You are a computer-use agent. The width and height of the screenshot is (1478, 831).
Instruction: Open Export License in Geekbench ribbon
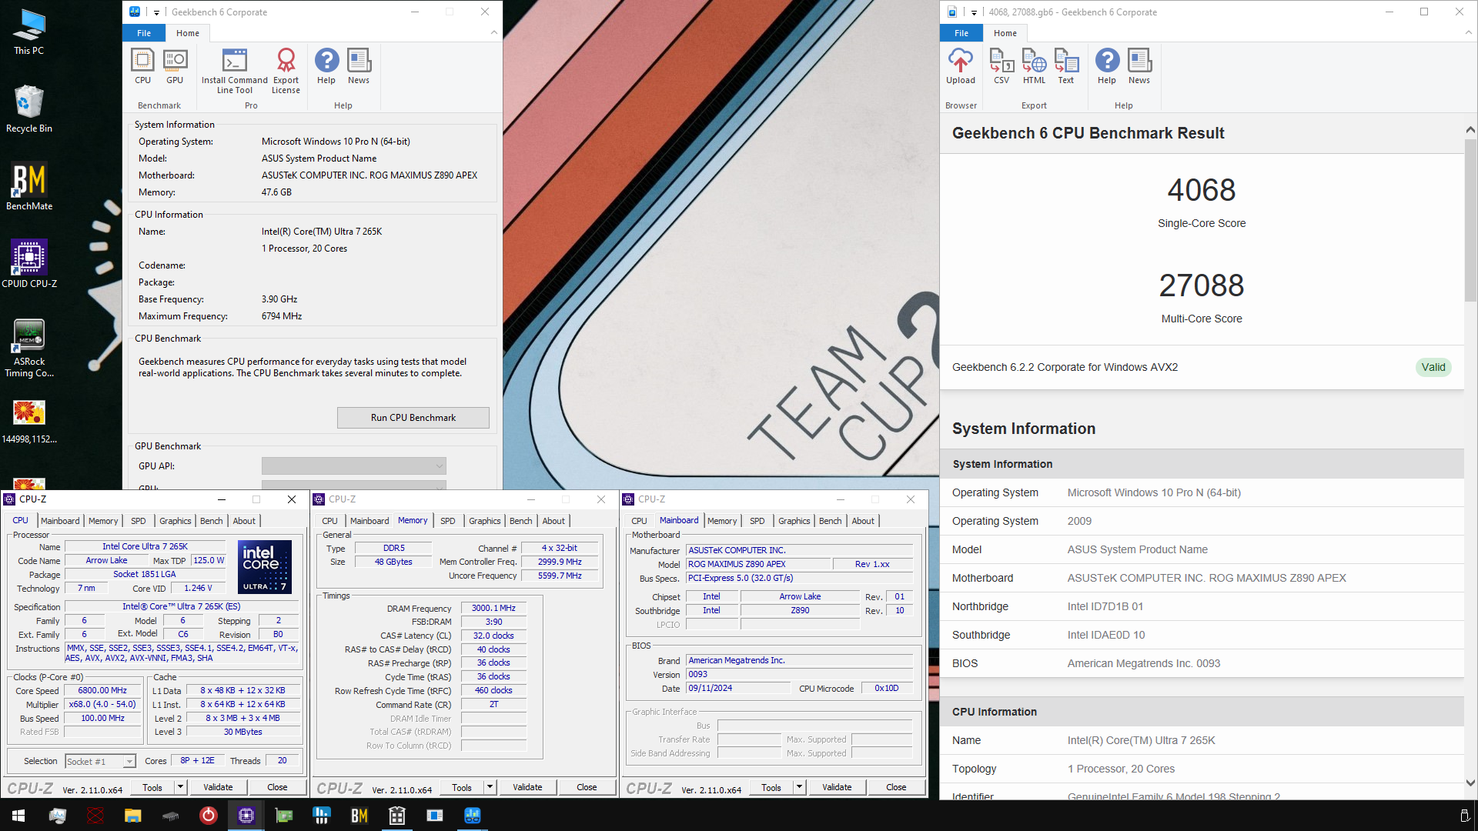coord(286,71)
